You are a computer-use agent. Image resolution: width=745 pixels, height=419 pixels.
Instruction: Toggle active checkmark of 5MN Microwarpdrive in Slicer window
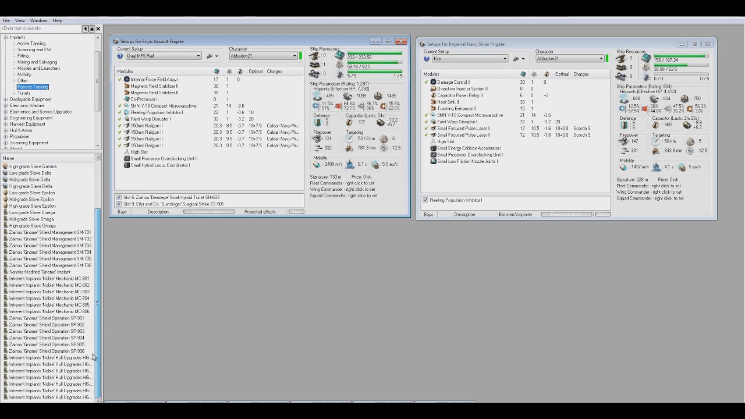coord(427,115)
